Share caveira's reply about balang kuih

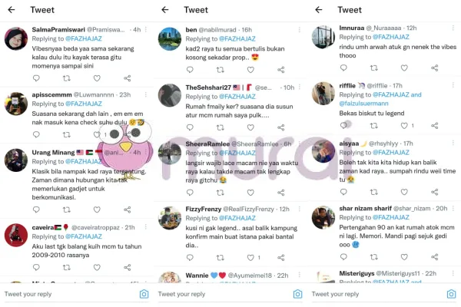128,267
